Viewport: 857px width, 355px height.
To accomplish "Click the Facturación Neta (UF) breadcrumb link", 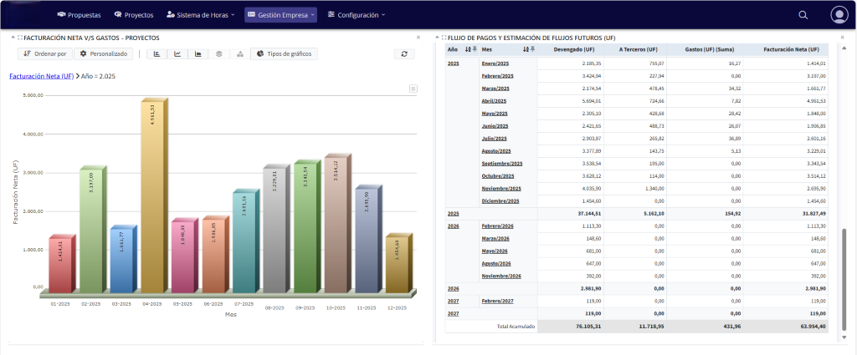I will pos(40,76).
